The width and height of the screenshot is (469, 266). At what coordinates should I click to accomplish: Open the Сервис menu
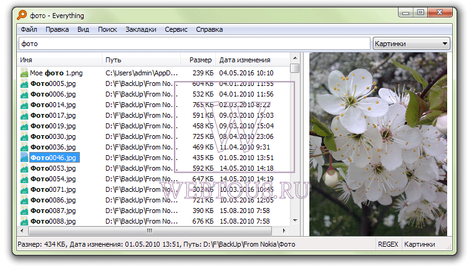[176, 29]
